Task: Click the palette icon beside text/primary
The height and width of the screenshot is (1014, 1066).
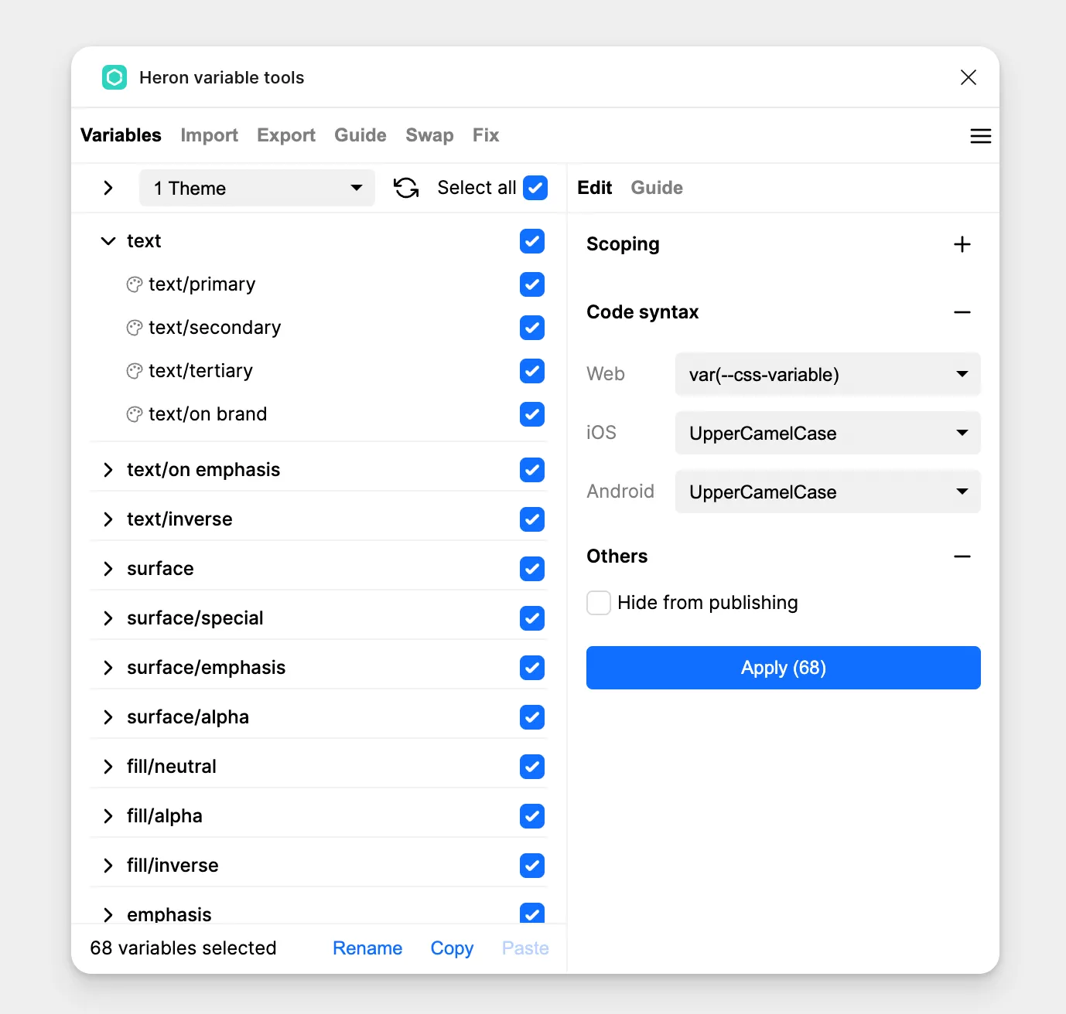Action: (x=135, y=284)
